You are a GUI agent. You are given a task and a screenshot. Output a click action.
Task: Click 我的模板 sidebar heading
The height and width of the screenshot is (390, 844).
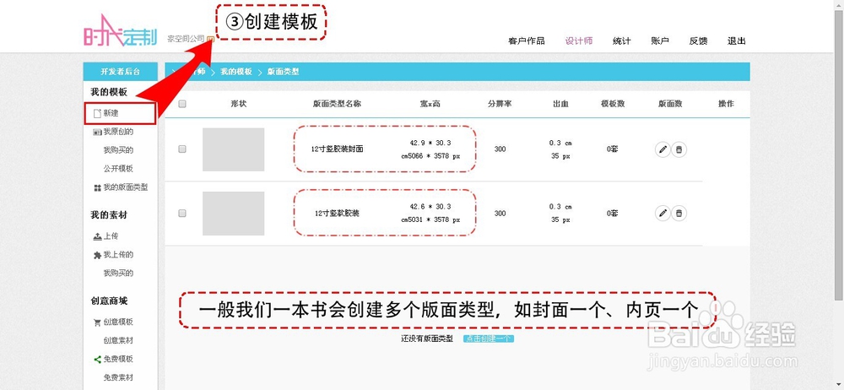[x=109, y=92]
